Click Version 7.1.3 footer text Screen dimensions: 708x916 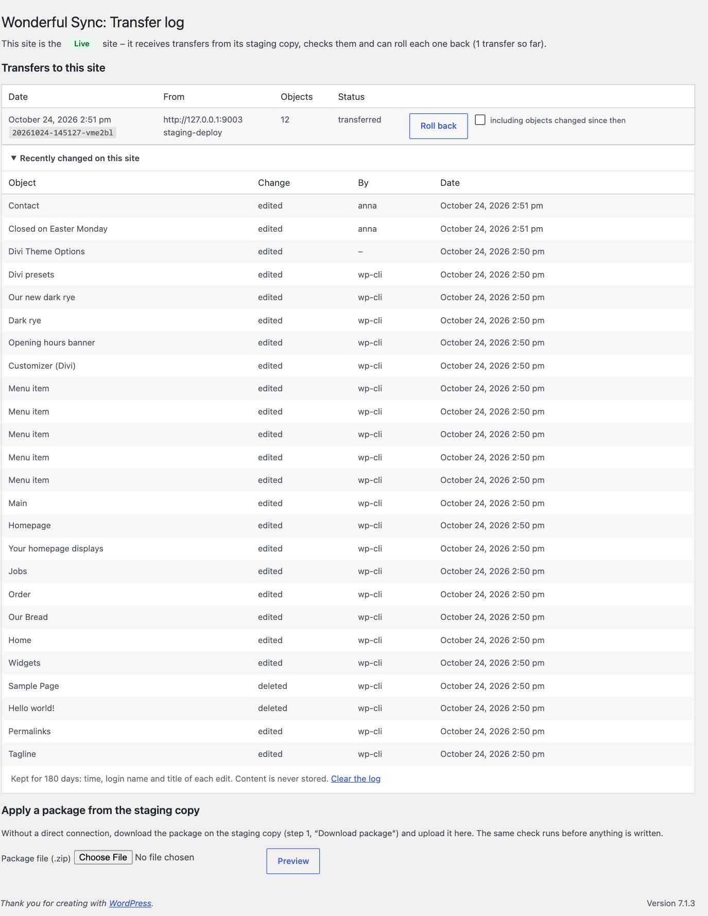tap(671, 903)
